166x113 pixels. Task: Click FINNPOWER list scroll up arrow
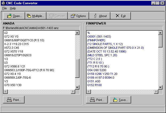point(160,33)
